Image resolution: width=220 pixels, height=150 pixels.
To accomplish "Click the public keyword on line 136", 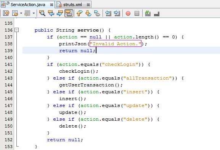I will 44,30.
